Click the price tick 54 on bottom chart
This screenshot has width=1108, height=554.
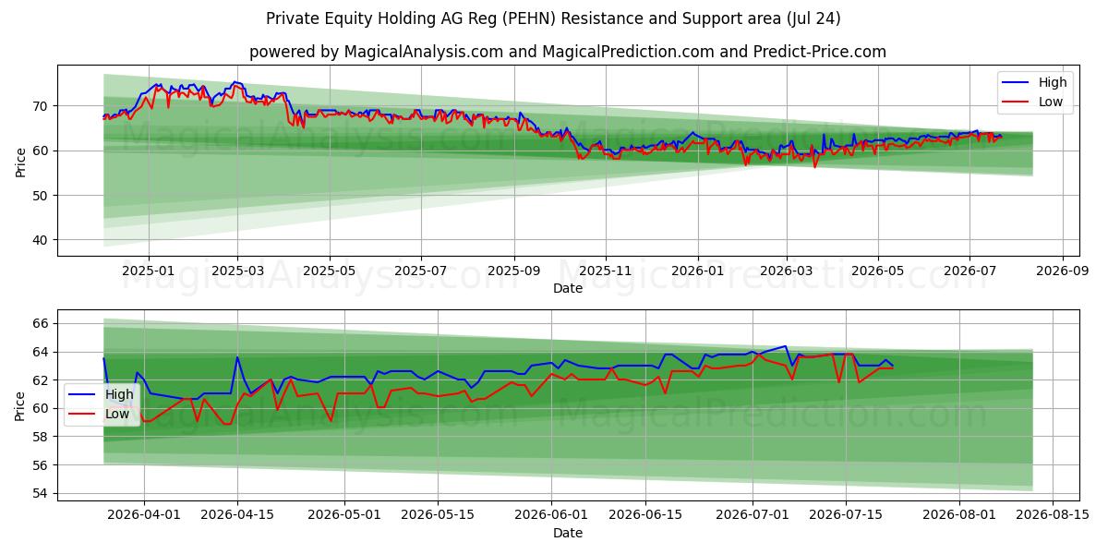pyautogui.click(x=42, y=494)
